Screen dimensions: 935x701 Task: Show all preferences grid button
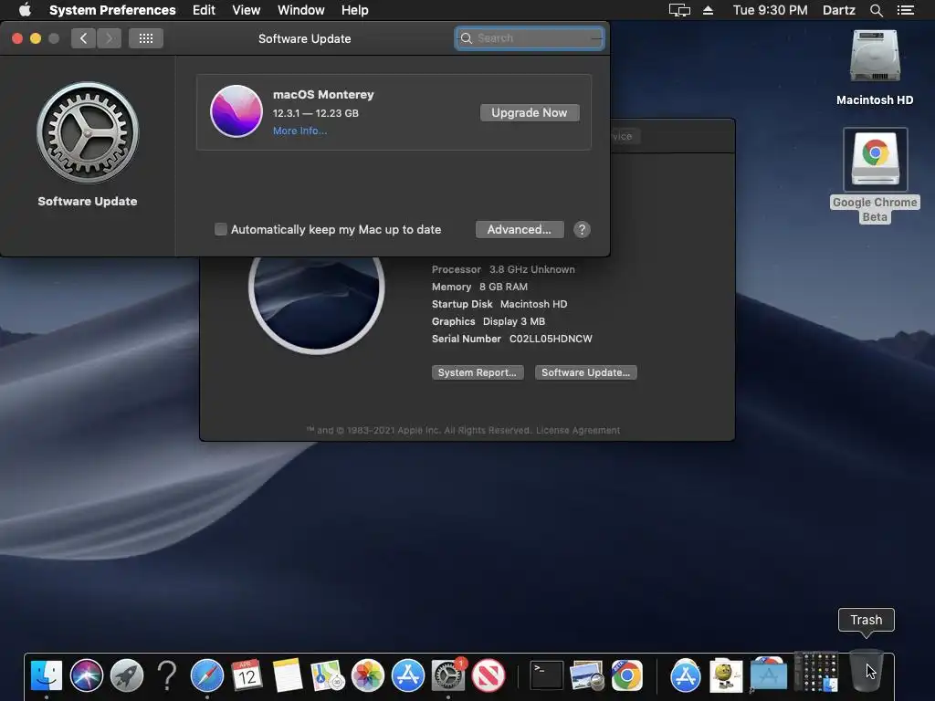[146, 38]
